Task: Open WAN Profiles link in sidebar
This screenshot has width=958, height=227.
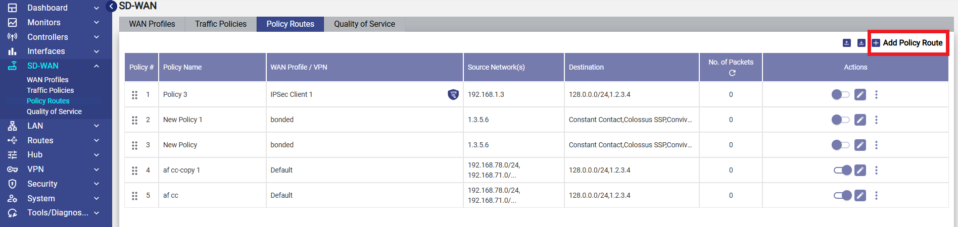Action: coord(47,80)
